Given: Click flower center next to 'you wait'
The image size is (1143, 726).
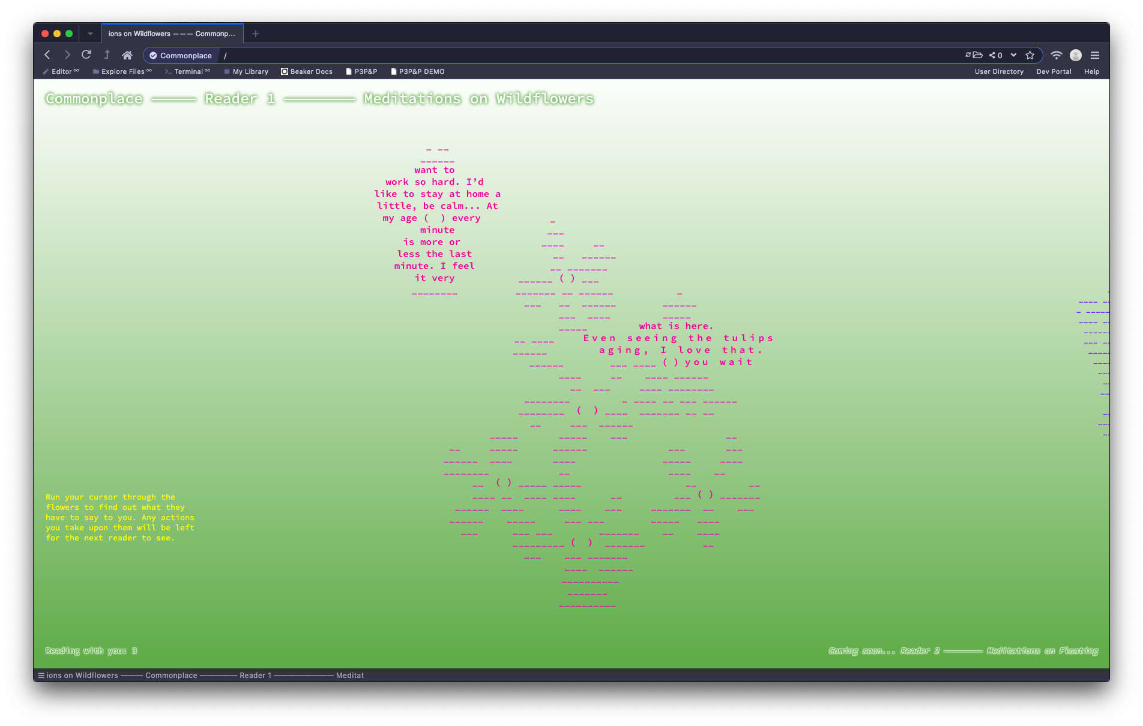Looking at the screenshot, I should pyautogui.click(x=671, y=362).
